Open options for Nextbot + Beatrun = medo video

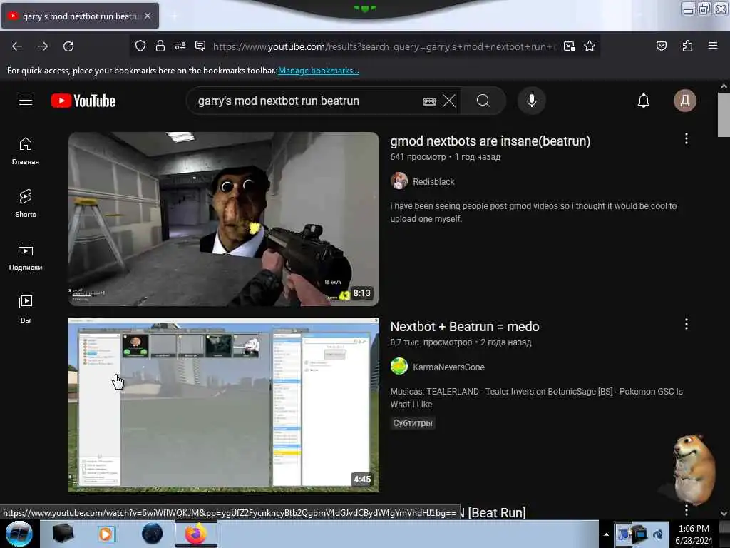[687, 325]
